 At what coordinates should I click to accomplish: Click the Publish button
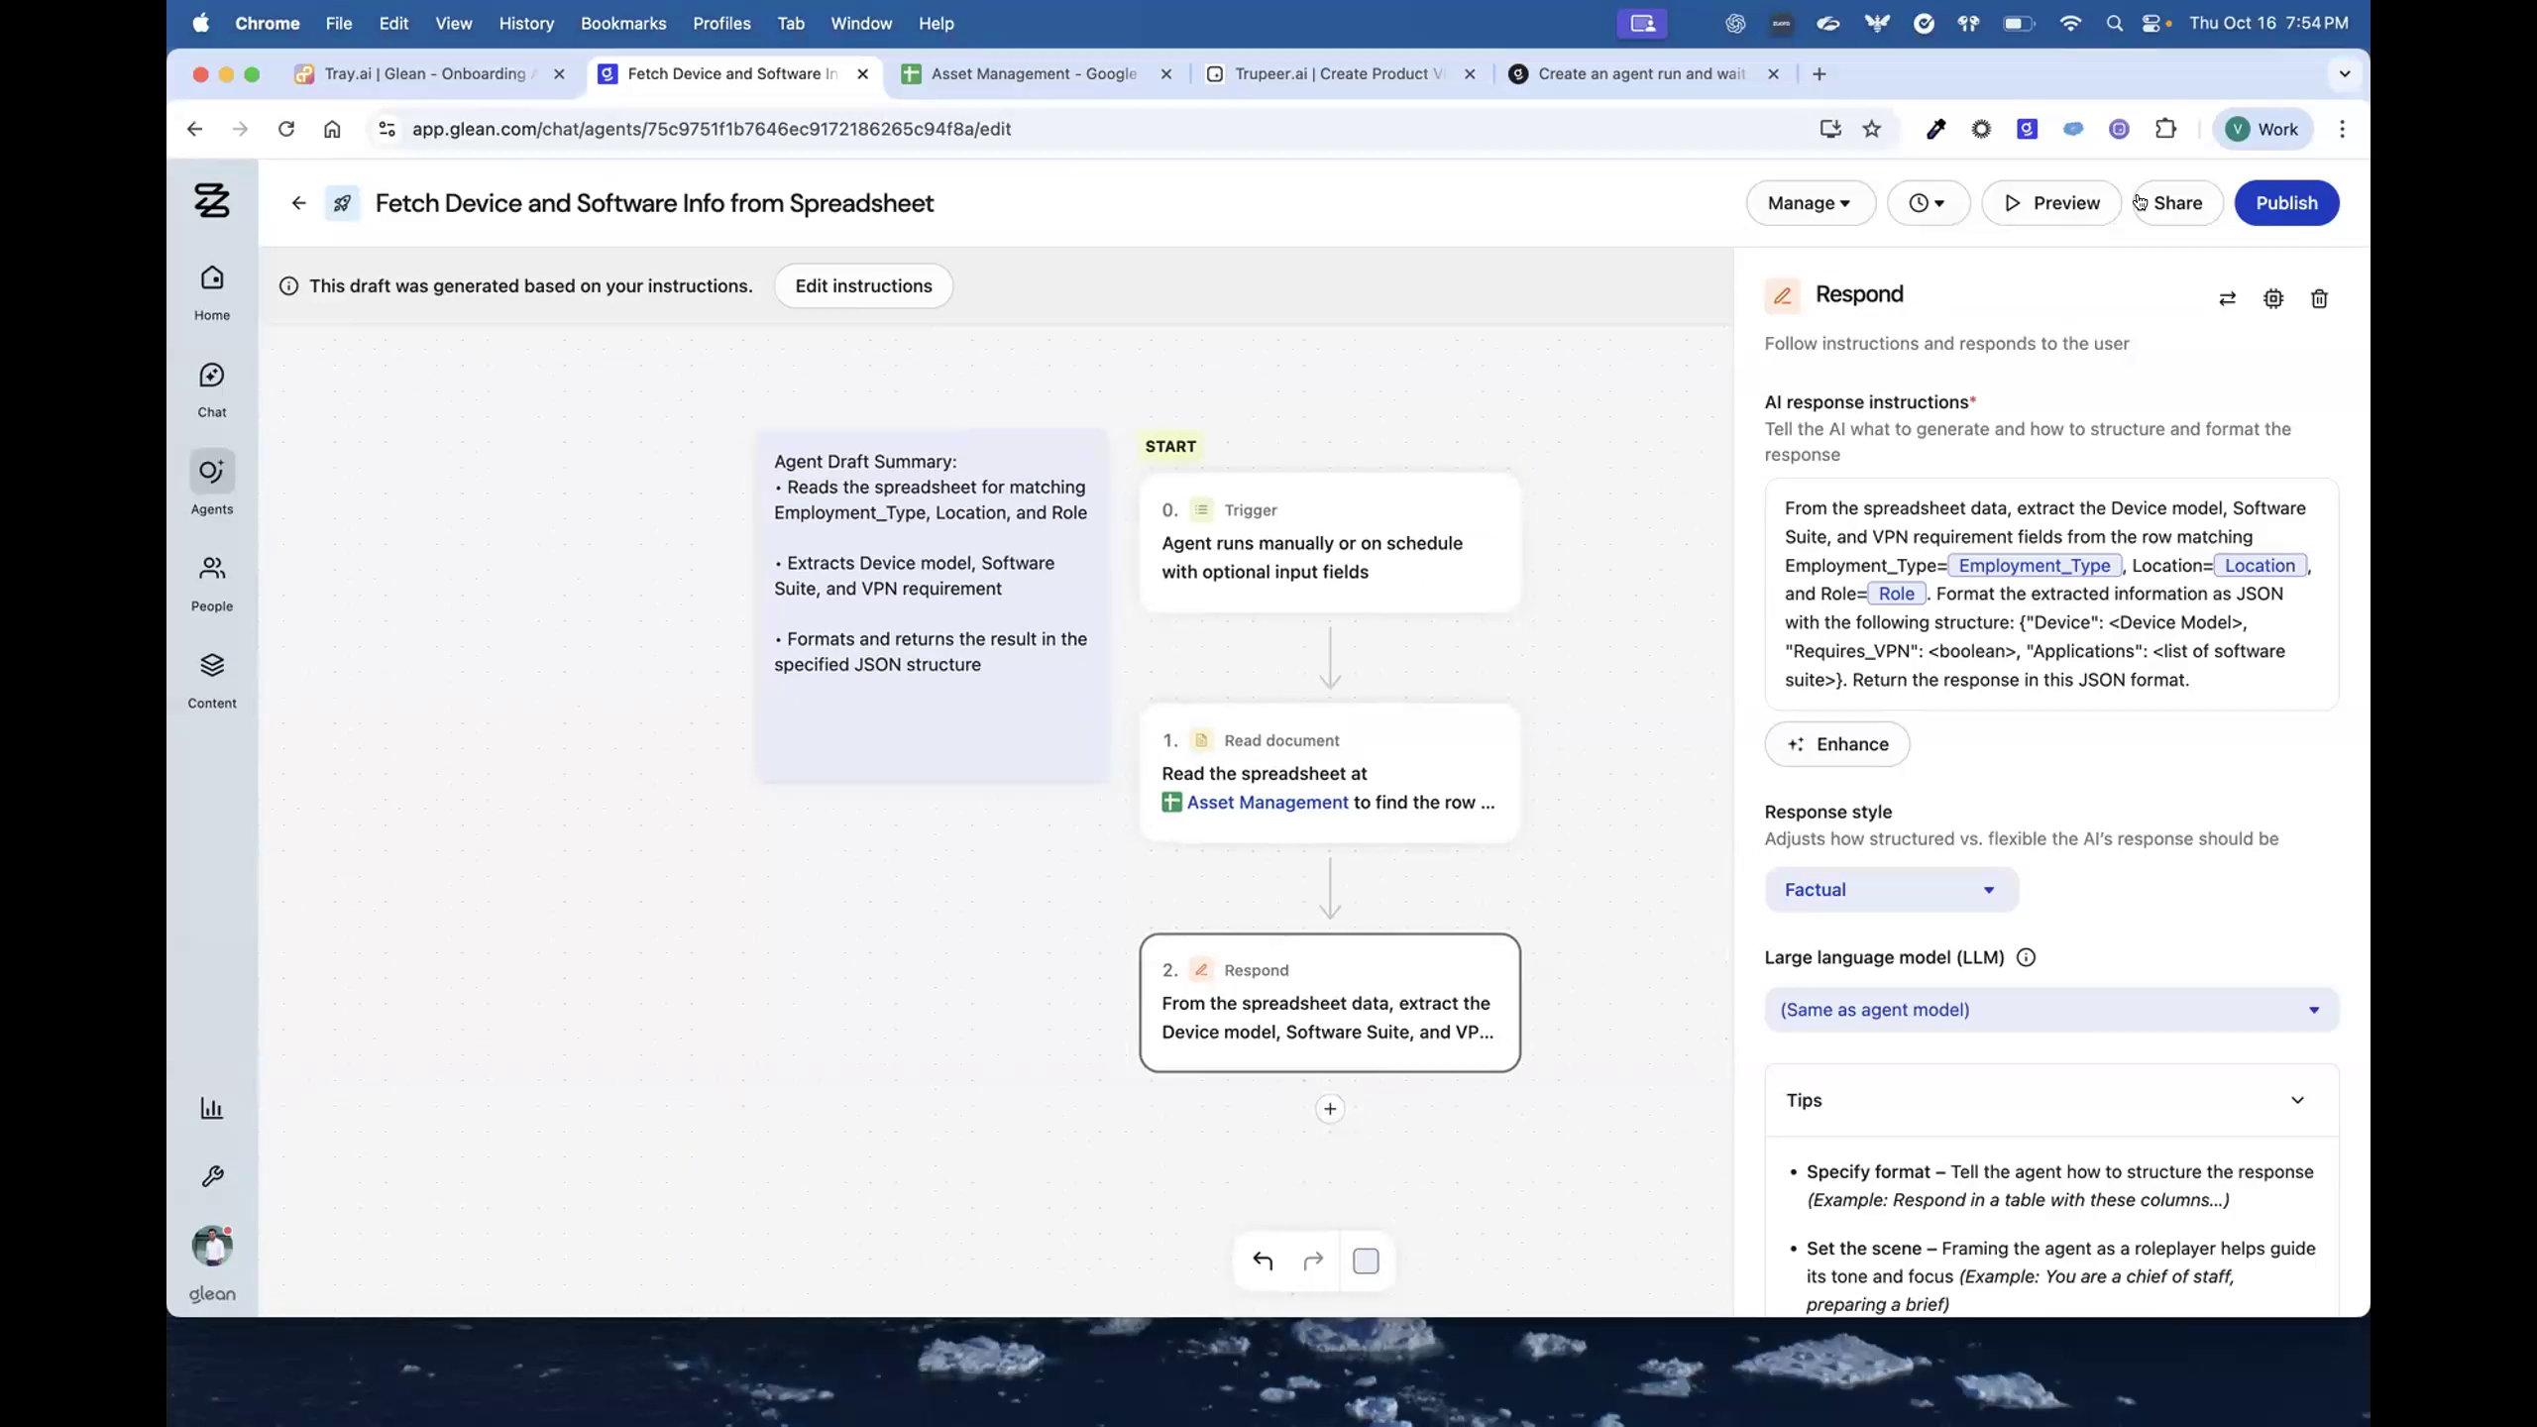(x=2286, y=202)
